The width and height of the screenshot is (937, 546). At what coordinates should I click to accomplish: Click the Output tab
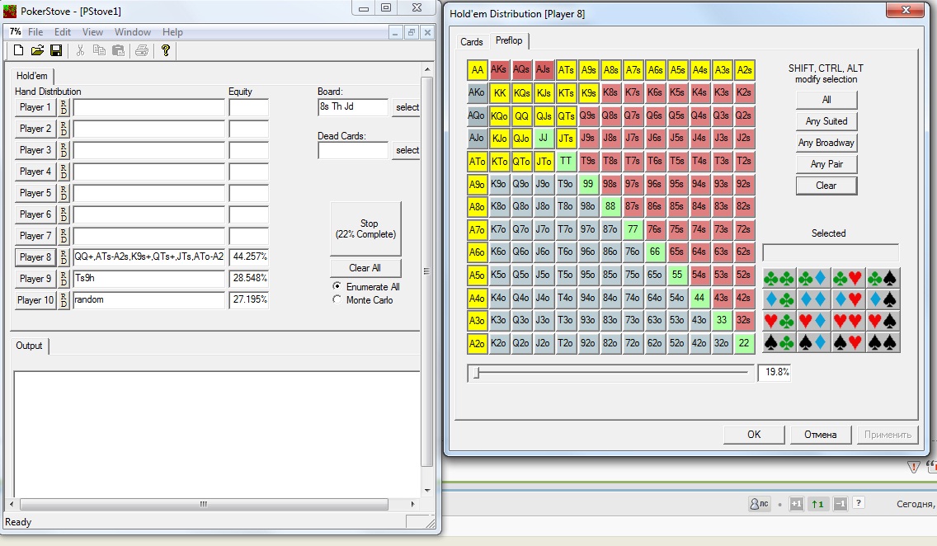pyautogui.click(x=30, y=346)
